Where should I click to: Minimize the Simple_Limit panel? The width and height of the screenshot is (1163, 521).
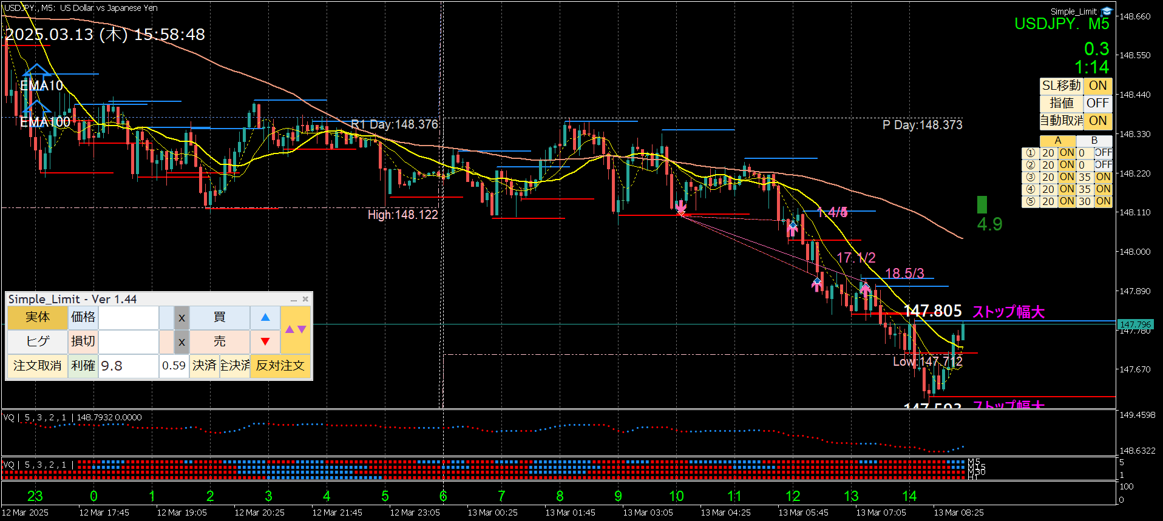[x=294, y=300]
